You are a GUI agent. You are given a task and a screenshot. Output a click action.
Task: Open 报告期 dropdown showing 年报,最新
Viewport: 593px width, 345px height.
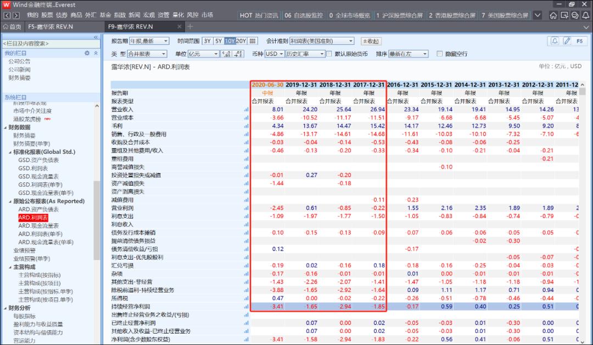(149, 41)
